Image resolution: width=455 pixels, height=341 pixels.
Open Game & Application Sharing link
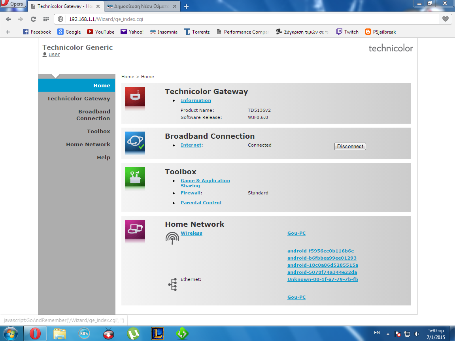click(205, 183)
